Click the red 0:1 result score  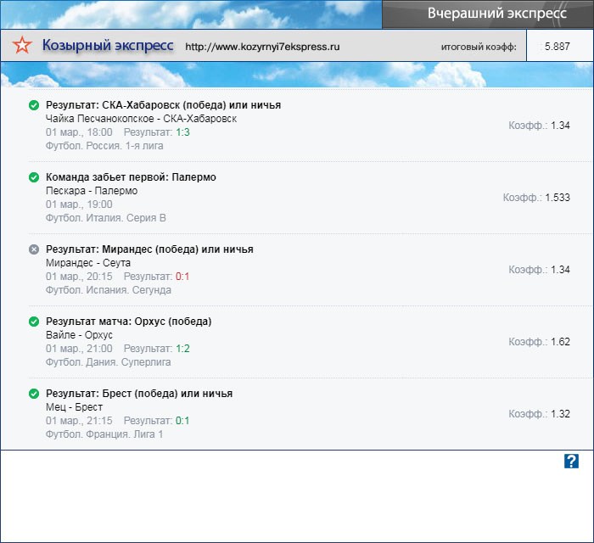[x=182, y=277]
